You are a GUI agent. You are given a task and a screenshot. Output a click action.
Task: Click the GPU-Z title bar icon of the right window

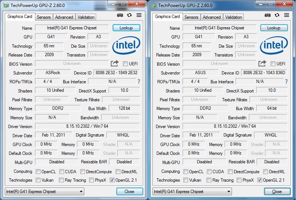click(154, 6)
